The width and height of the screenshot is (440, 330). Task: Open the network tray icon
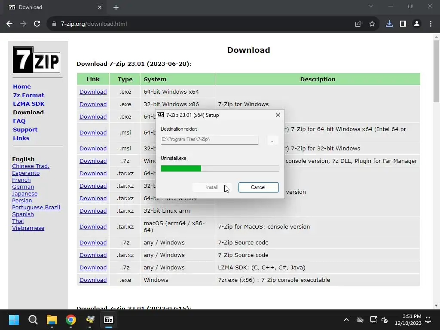pyautogui.click(x=373, y=320)
